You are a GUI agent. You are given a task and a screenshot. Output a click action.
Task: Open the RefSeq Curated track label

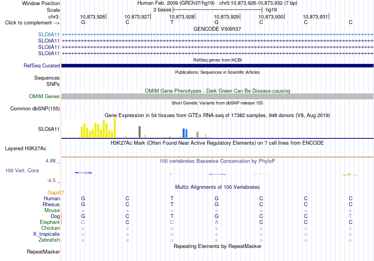[41, 66]
